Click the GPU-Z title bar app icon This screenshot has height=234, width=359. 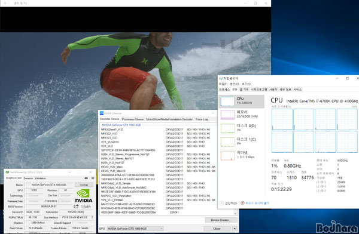point(7,172)
